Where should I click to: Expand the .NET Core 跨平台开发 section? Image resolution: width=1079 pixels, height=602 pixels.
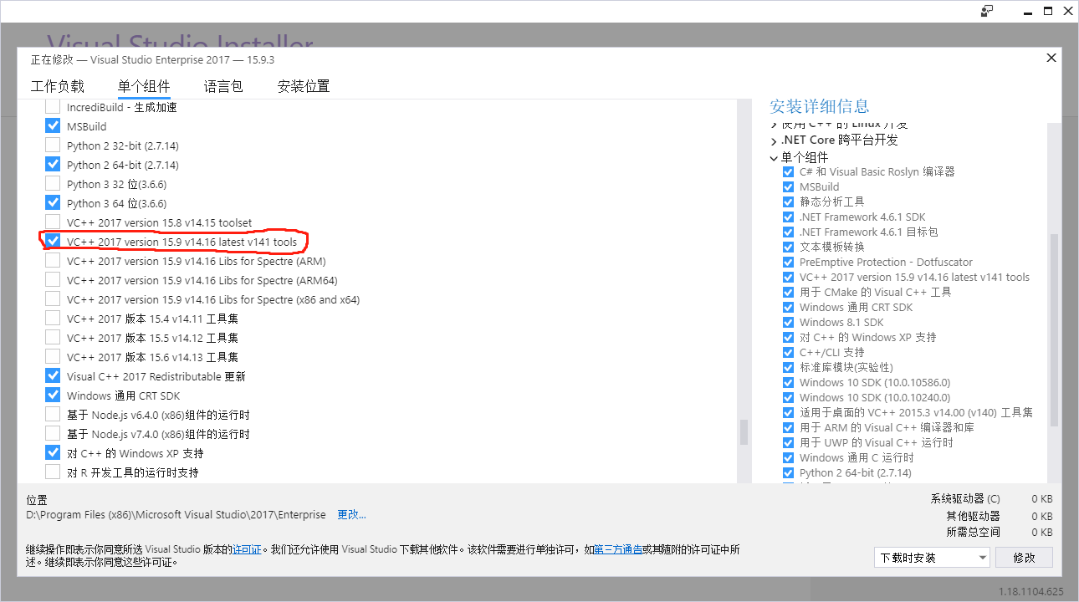[773, 140]
